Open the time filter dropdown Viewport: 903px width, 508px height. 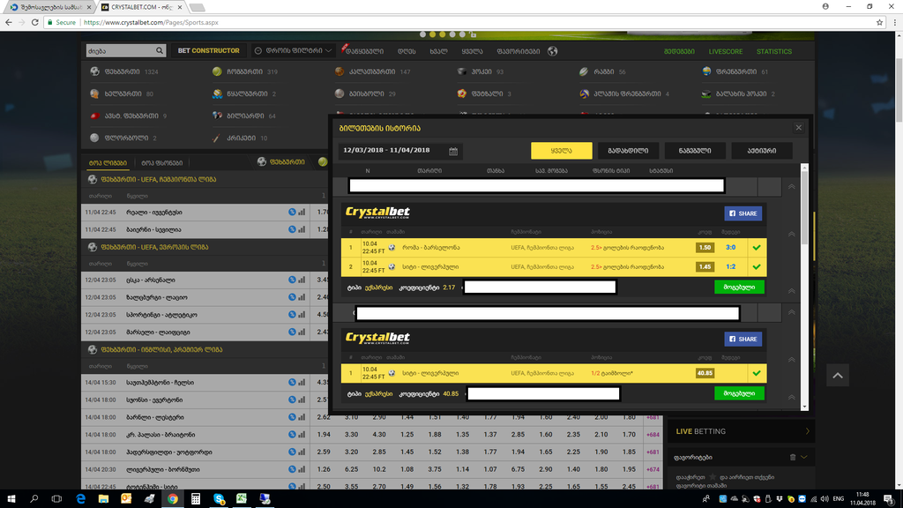[292, 51]
